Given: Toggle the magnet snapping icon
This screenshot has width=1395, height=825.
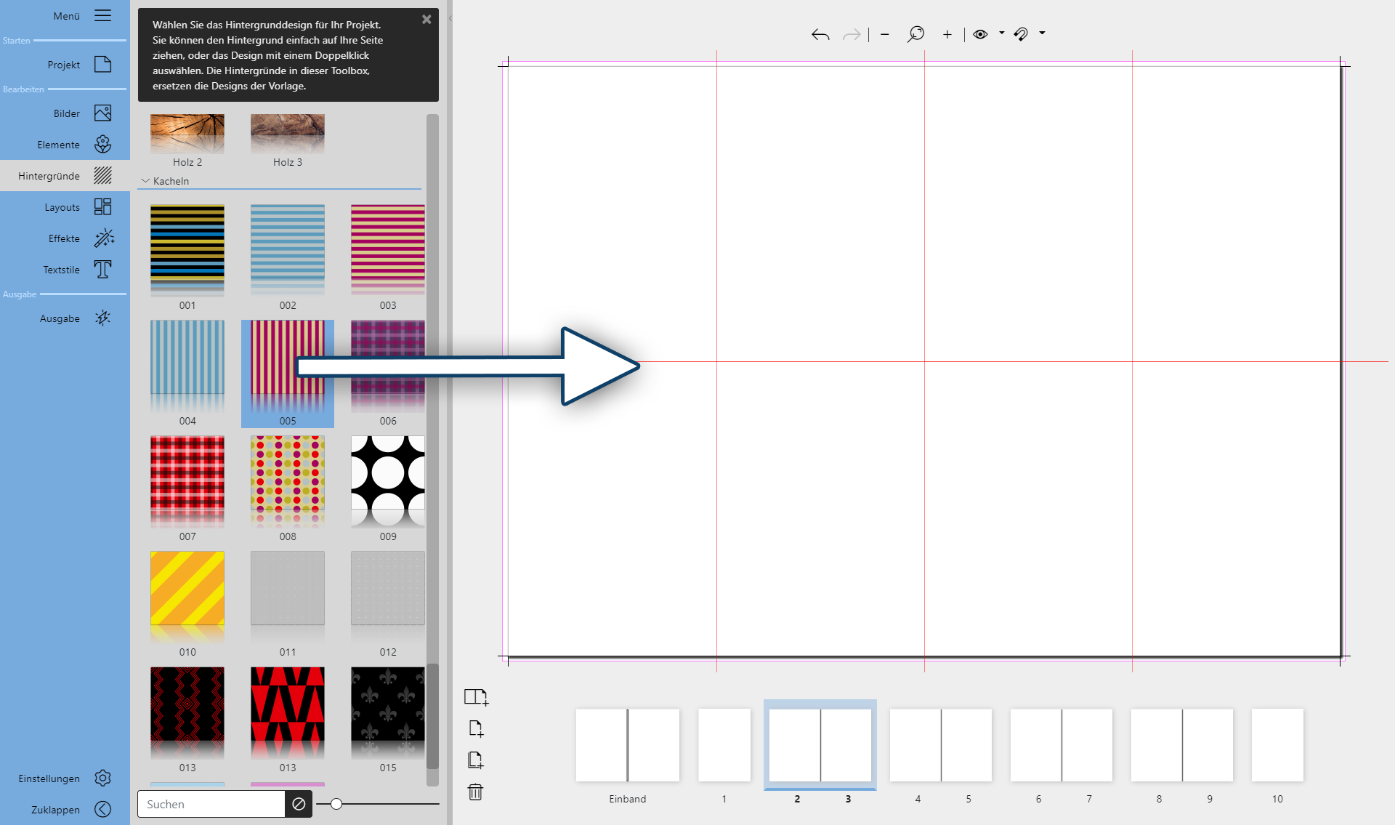Looking at the screenshot, I should pos(1021,34).
